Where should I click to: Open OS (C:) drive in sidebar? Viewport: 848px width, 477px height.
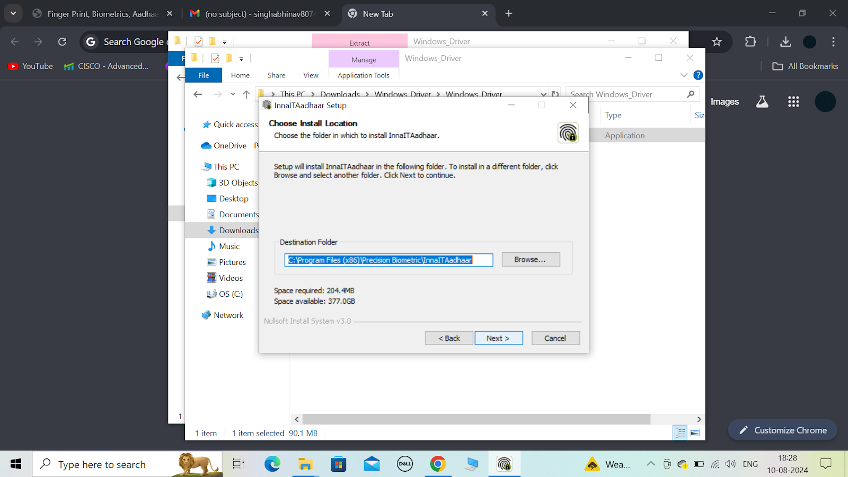pyautogui.click(x=225, y=294)
